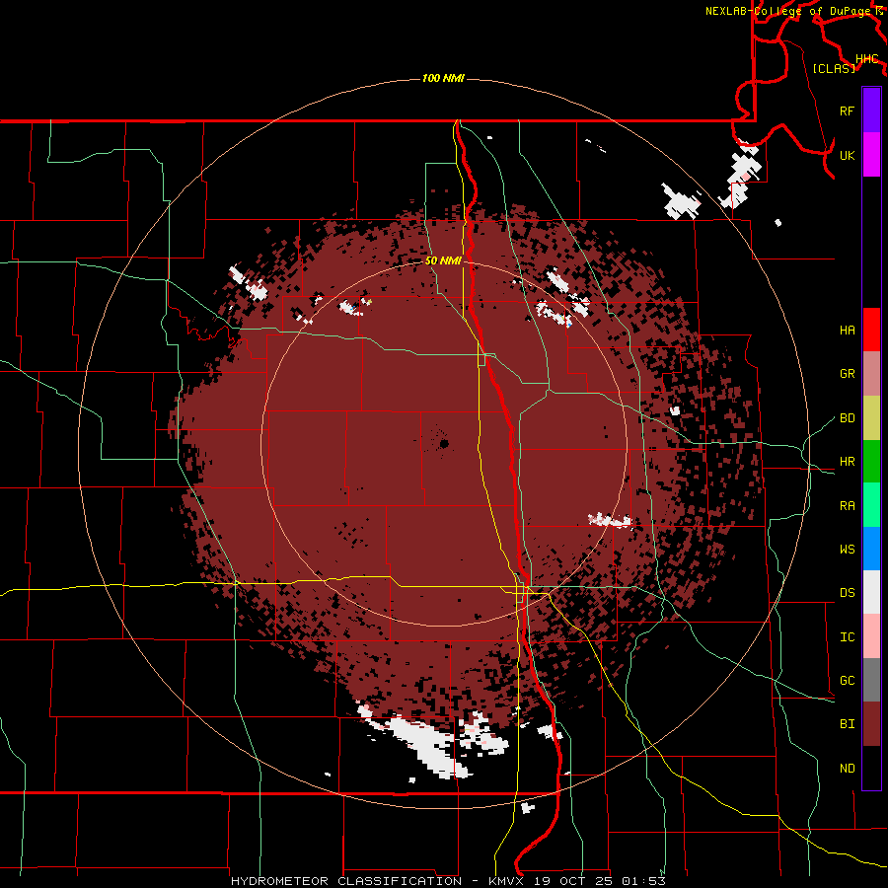Click the HR legend label

pyautogui.click(x=848, y=462)
